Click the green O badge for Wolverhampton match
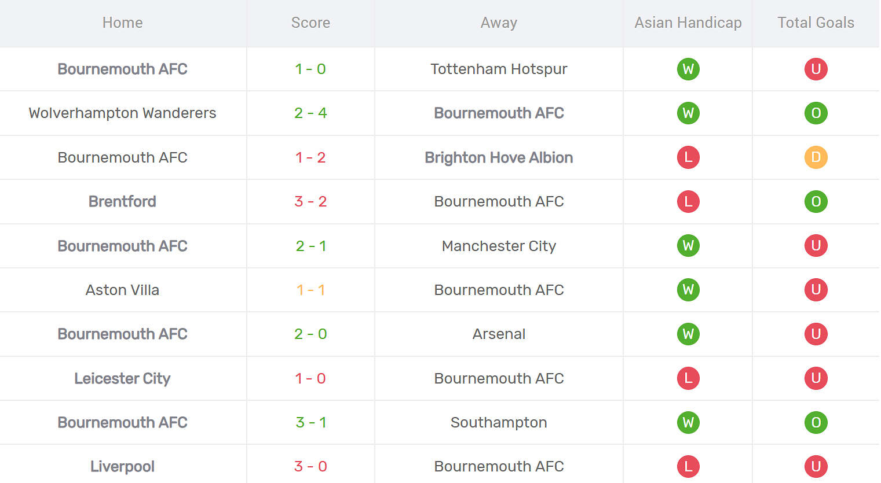Image resolution: width=881 pixels, height=483 pixels. pyautogui.click(x=816, y=113)
